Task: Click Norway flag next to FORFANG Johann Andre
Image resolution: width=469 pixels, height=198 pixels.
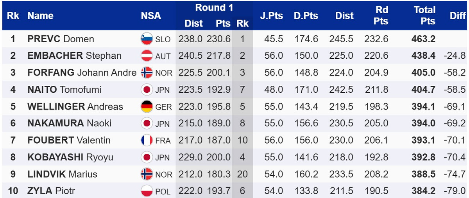Action: tap(147, 73)
